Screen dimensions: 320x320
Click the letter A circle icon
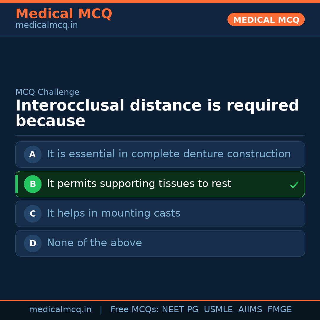pyautogui.click(x=33, y=154)
